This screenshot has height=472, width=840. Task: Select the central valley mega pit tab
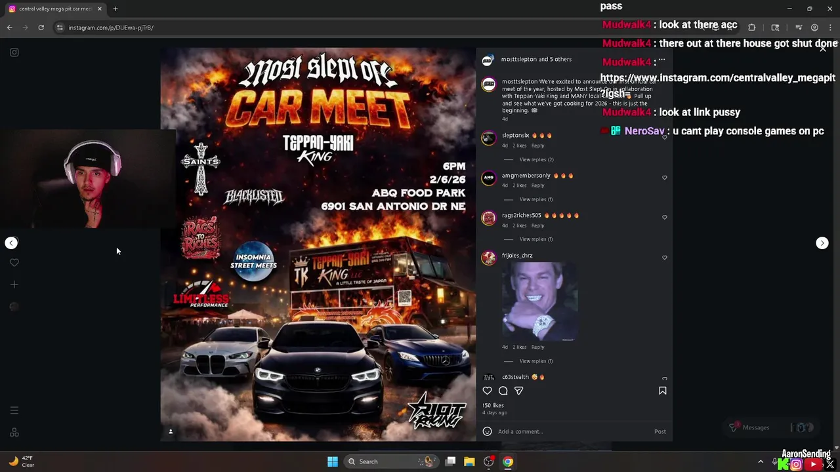pos(55,9)
